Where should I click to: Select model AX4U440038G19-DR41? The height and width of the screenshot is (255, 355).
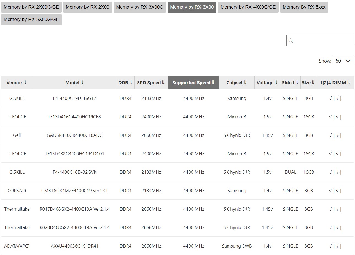point(75,246)
